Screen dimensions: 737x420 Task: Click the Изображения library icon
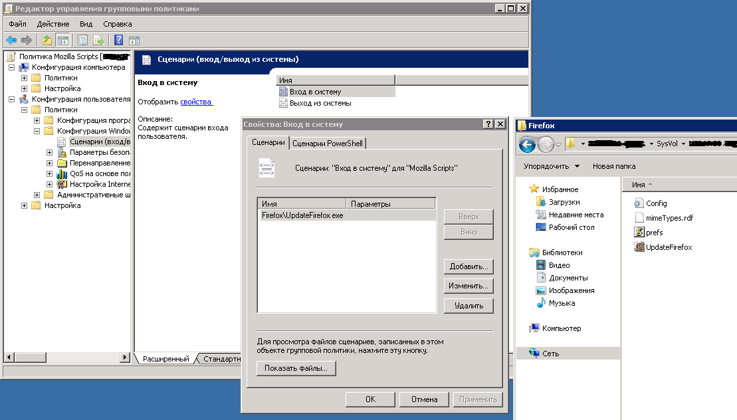(540, 290)
